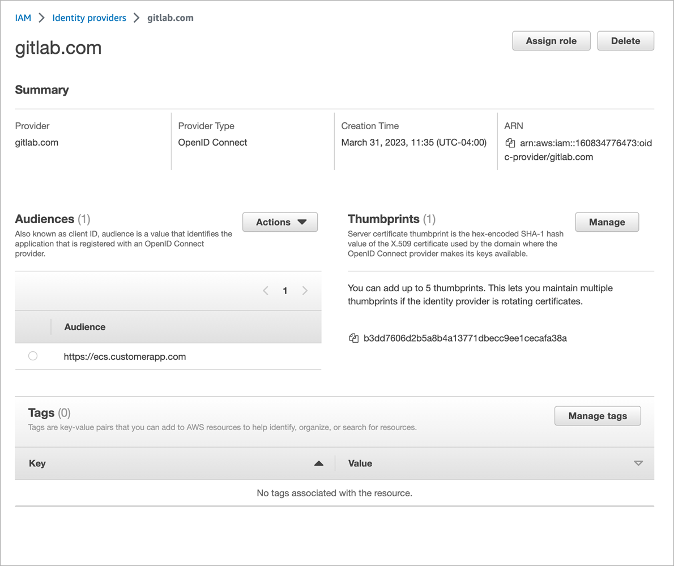Click thumbprint b3dd7606d2b5a8b4a13771dbecc9ee1cecafa38a
Viewport: 674px width, 566px height.
465,338
